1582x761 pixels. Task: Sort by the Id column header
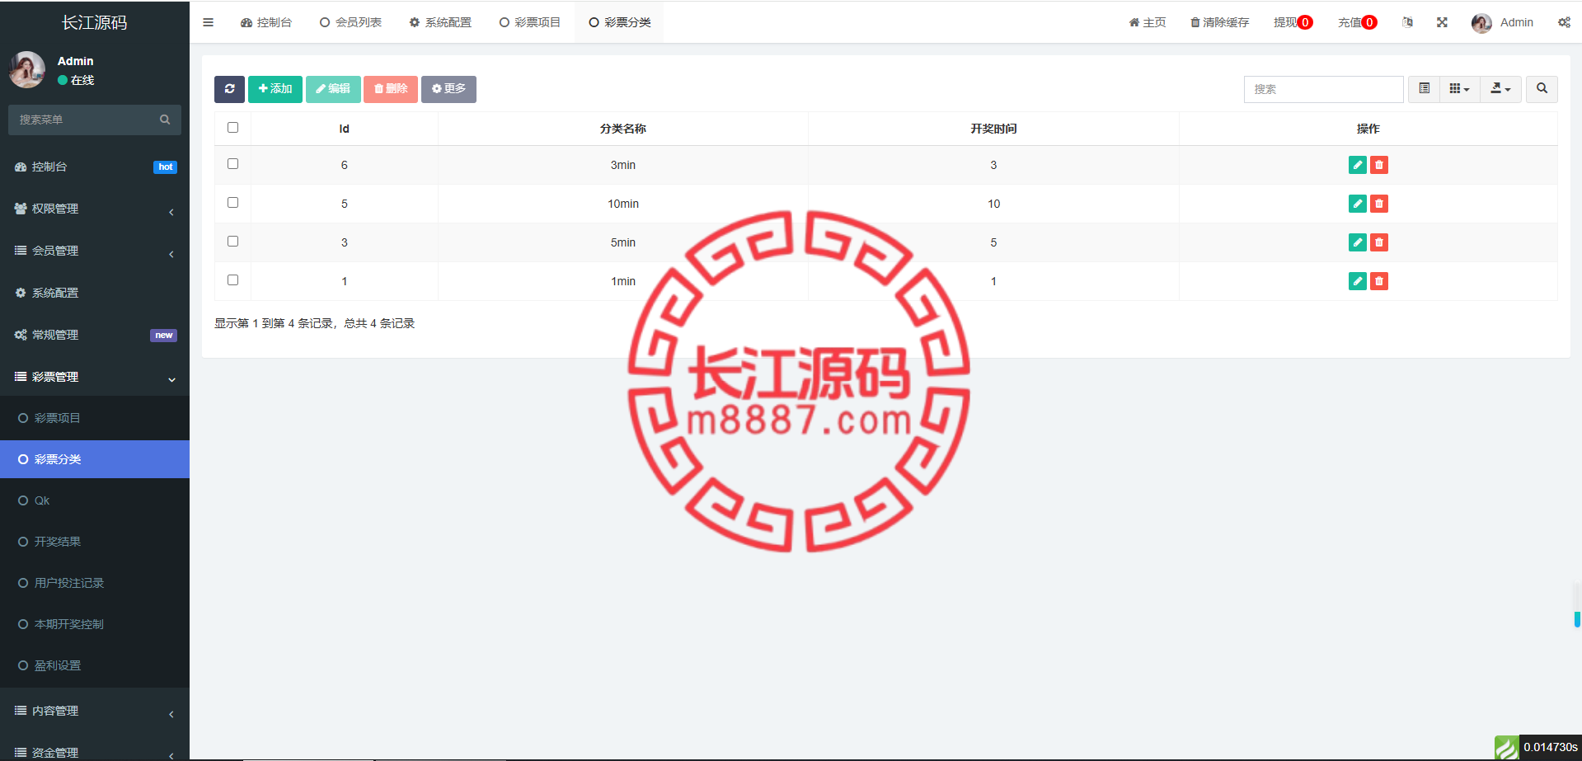point(344,129)
